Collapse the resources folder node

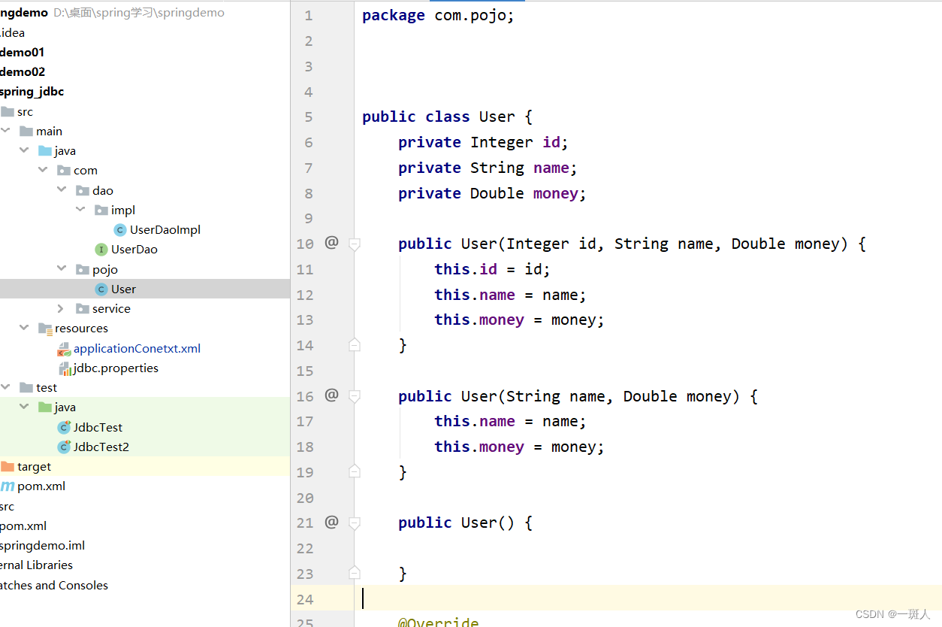coord(24,328)
